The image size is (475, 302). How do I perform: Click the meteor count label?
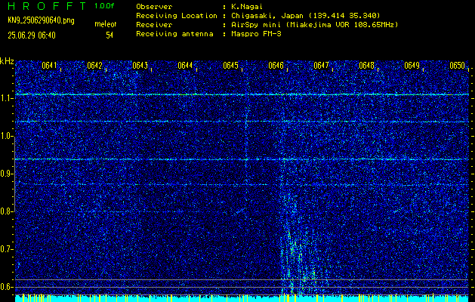[x=106, y=24]
